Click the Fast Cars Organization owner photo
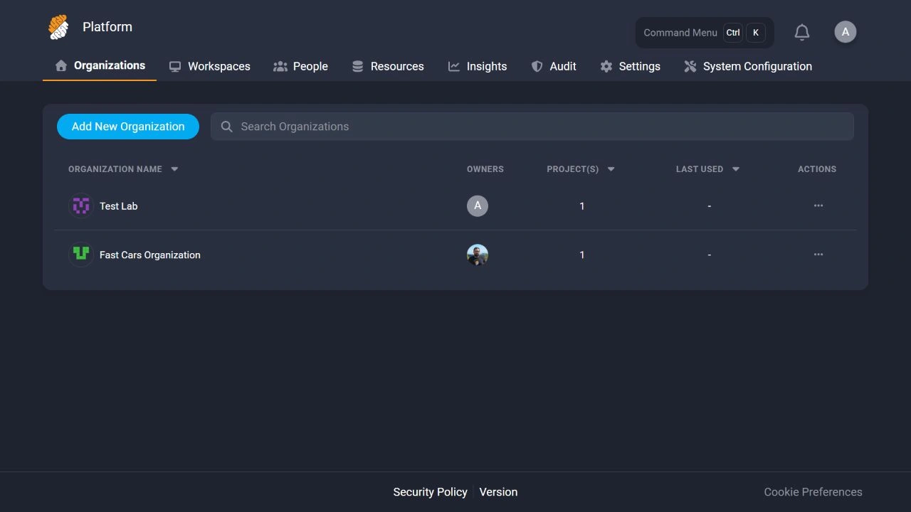This screenshot has height=512, width=911. click(478, 255)
